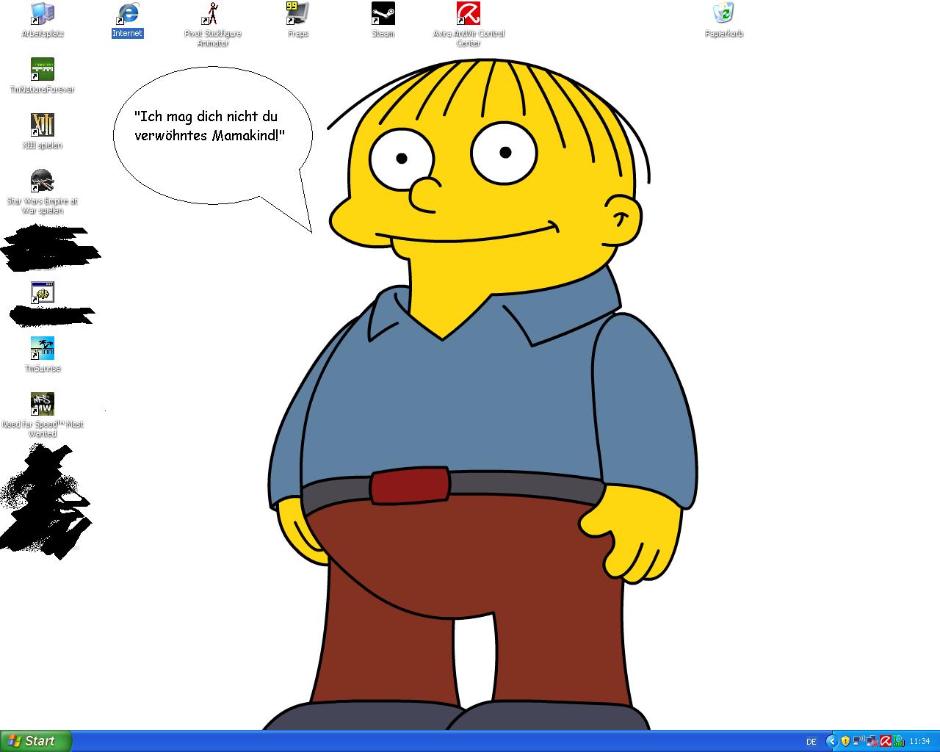Select the Arbeitsplatz desktop icon
The height and width of the screenshot is (752, 940).
43,14
